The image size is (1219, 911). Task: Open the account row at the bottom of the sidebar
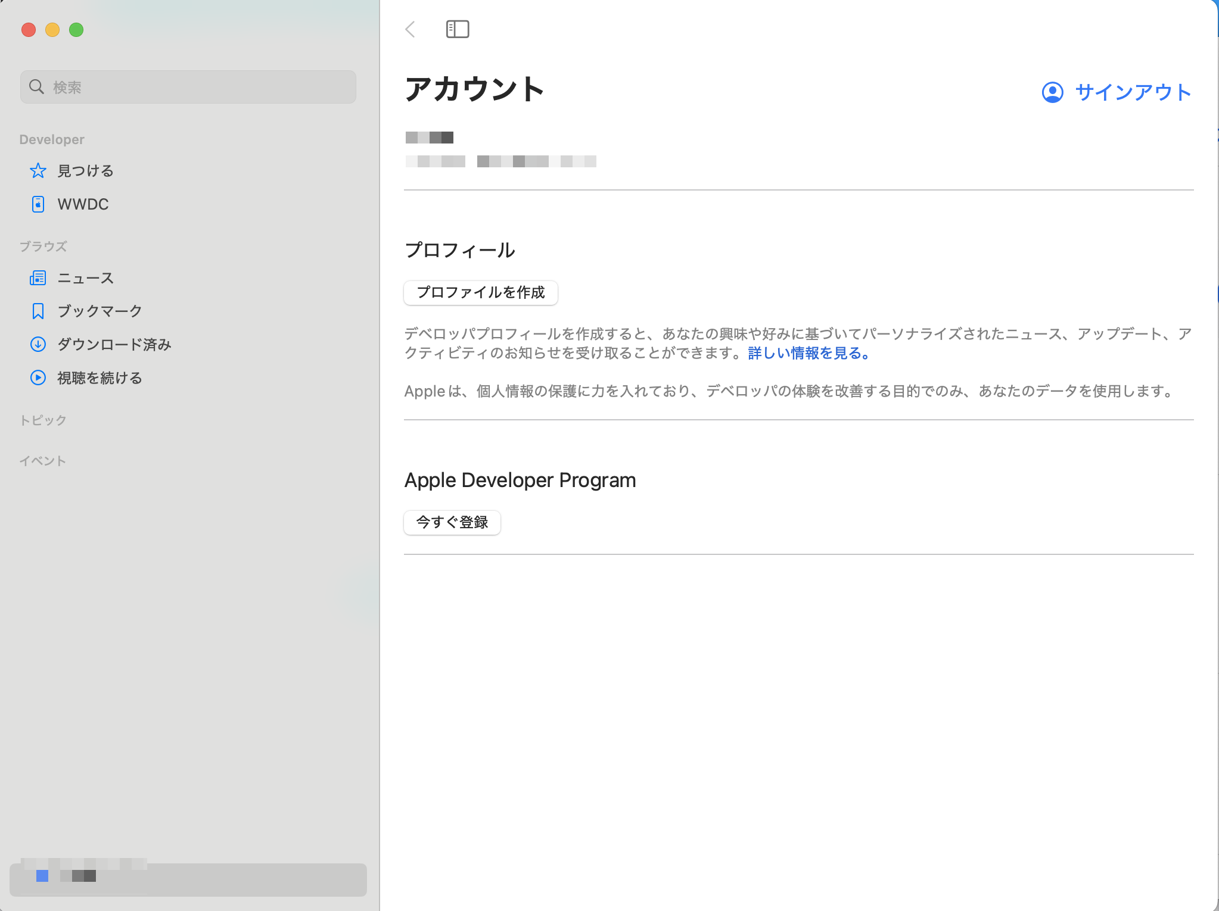188,878
